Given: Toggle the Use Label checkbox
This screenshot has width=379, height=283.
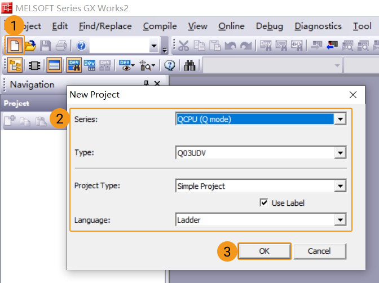Looking at the screenshot, I should [x=264, y=202].
